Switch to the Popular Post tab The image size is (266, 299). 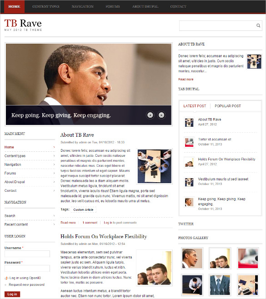point(228,106)
